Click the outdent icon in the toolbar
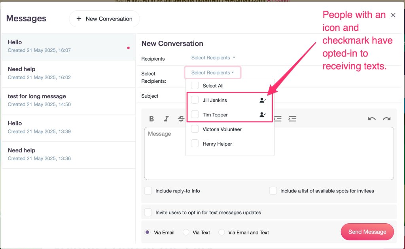The height and width of the screenshot is (249, 405). point(278,119)
